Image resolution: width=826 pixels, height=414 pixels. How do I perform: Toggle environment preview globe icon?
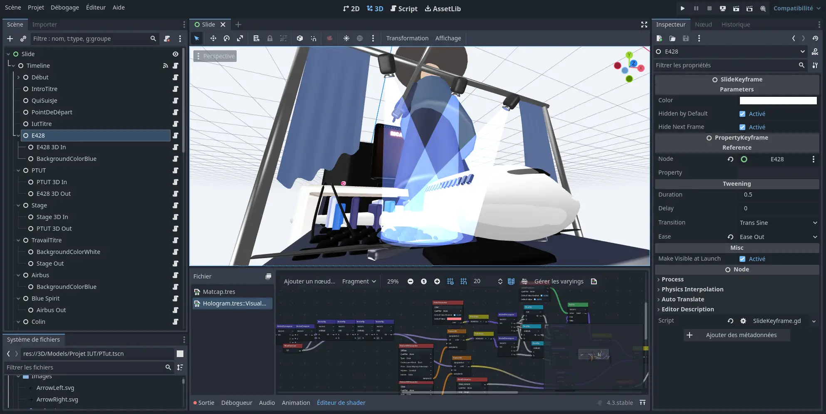tap(360, 38)
